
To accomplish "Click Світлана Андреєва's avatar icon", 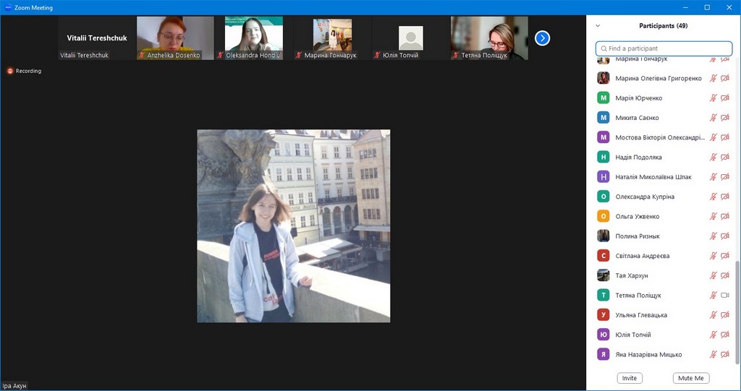I will point(603,256).
